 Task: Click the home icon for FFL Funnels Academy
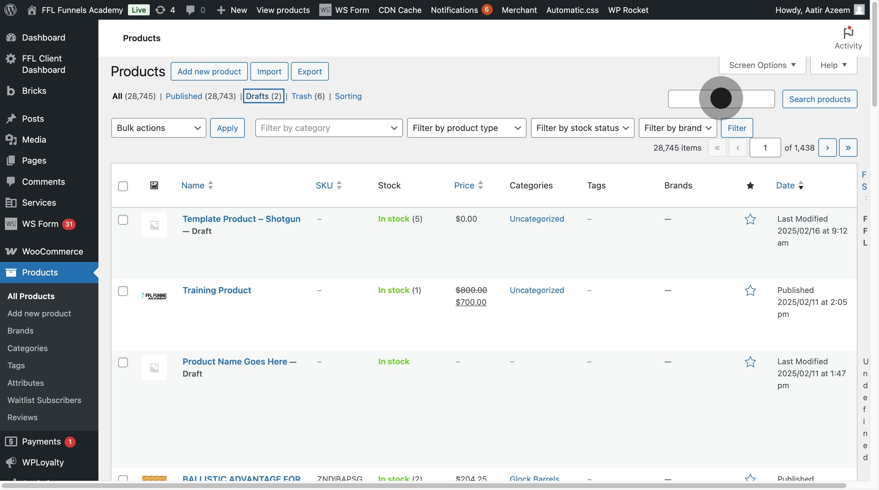tap(32, 10)
